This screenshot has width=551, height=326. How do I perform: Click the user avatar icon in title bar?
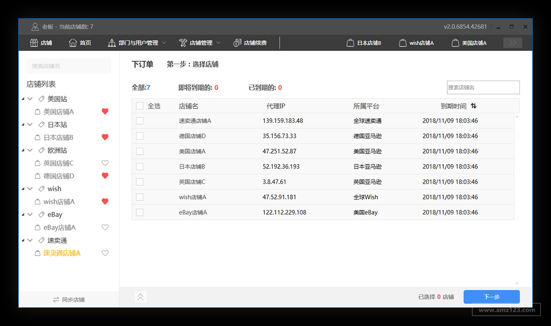35,27
